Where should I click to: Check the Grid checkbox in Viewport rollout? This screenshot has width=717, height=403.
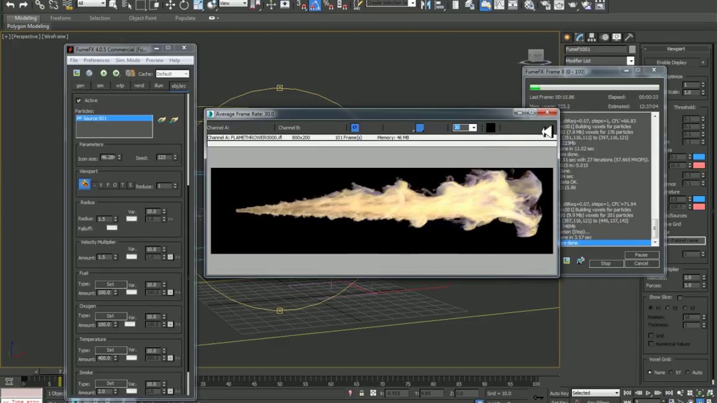(651, 336)
